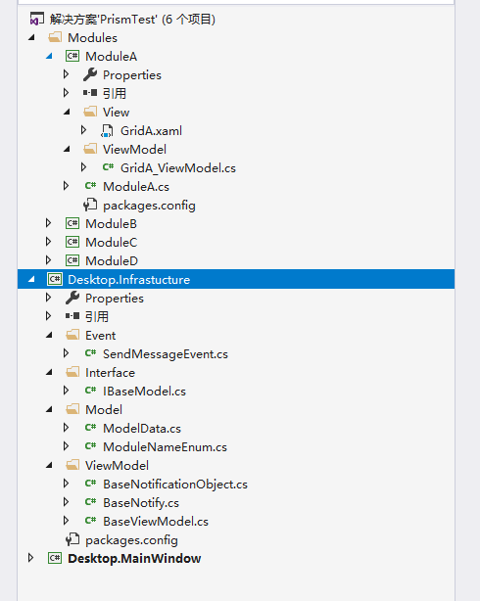This screenshot has width=480, height=601.
Task: Select packages.config under Desktop.Infrastucture
Action: pos(131,540)
